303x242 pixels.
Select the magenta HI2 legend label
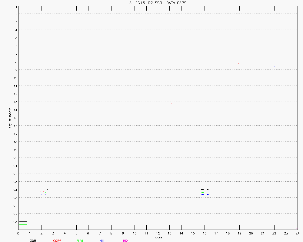tap(125, 241)
